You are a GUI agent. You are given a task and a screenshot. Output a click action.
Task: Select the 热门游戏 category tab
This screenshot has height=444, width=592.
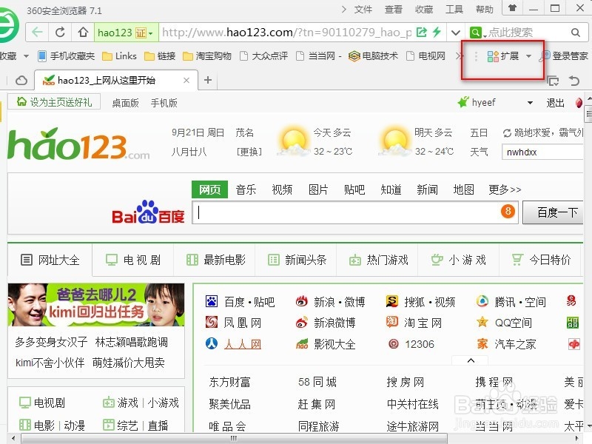377,260
